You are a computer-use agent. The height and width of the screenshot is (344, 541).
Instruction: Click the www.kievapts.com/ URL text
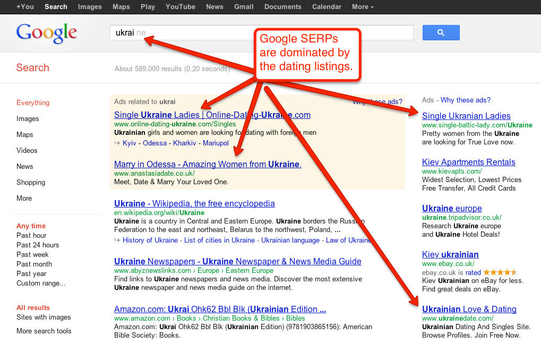pos(452,171)
